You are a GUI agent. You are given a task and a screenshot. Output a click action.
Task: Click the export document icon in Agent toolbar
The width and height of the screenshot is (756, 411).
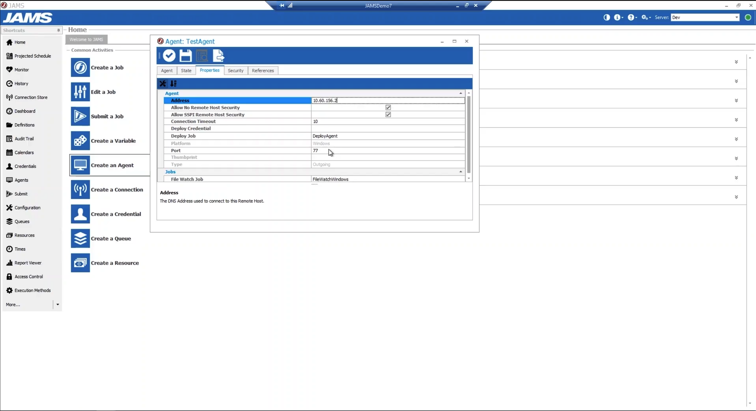218,56
